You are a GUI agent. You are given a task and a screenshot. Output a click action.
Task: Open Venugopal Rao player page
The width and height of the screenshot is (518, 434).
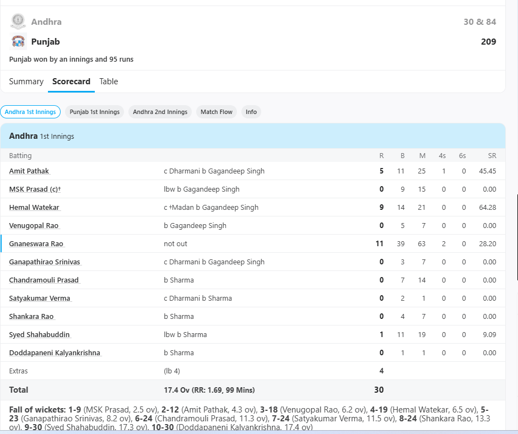pyautogui.click(x=34, y=226)
